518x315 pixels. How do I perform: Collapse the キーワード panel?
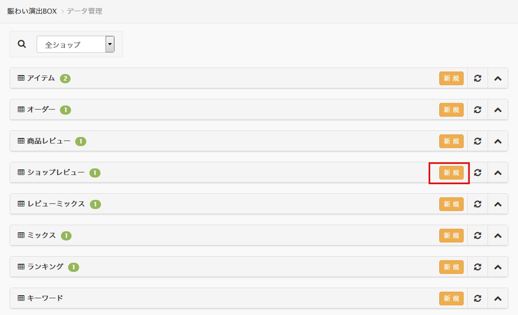pyautogui.click(x=498, y=298)
